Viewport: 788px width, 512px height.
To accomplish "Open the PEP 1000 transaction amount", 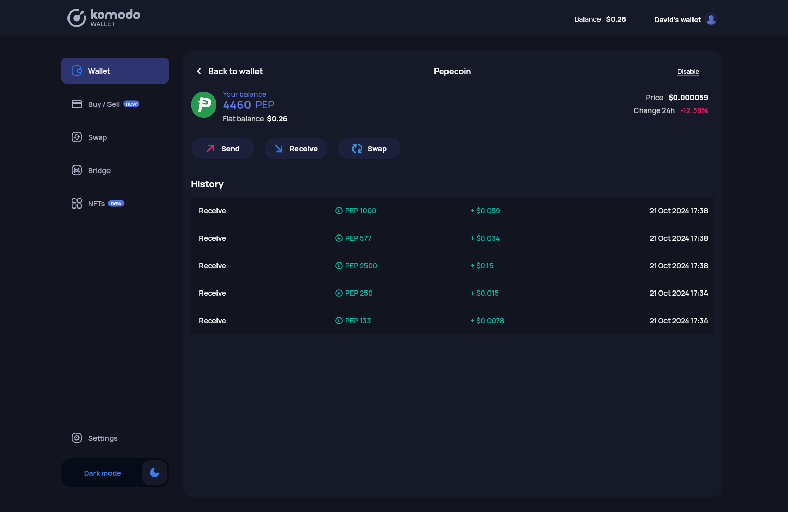I will pos(360,211).
